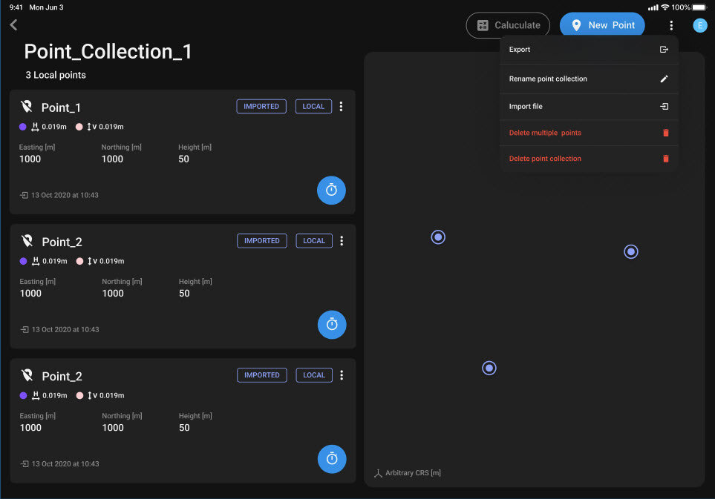This screenshot has height=499, width=715.
Task: Open the Arbitrary CRS label at the map bottom
Action: (407, 472)
